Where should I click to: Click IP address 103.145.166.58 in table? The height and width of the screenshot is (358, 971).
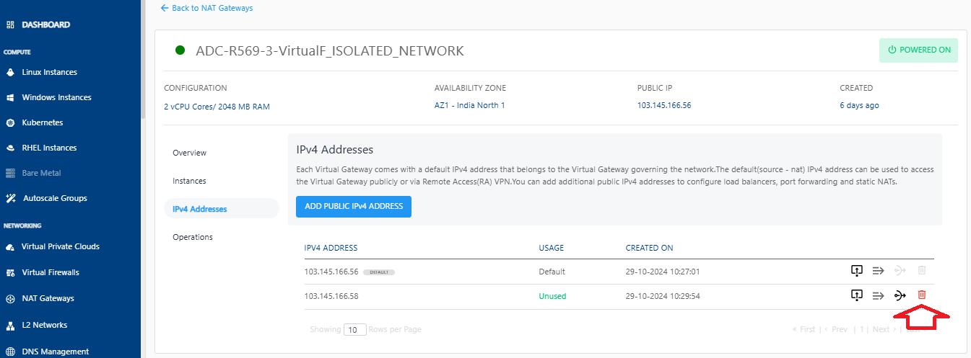click(x=331, y=295)
